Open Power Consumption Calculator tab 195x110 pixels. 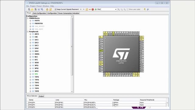coord(69,13)
